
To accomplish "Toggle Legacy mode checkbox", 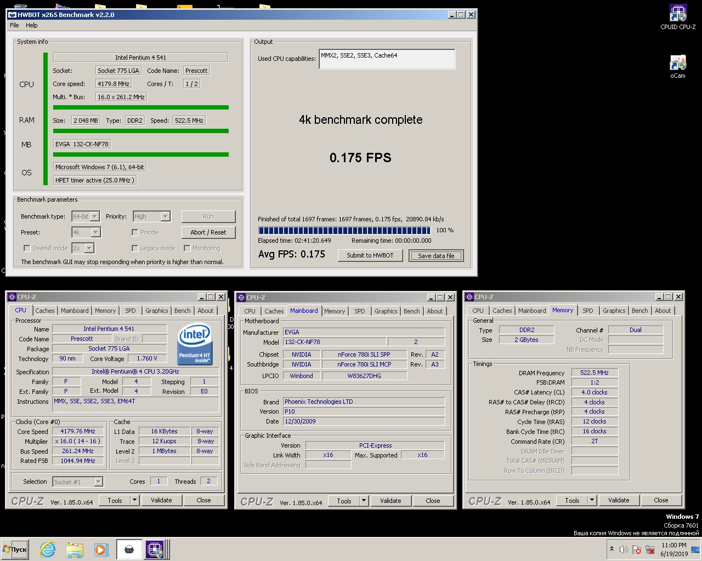I will coord(135,248).
